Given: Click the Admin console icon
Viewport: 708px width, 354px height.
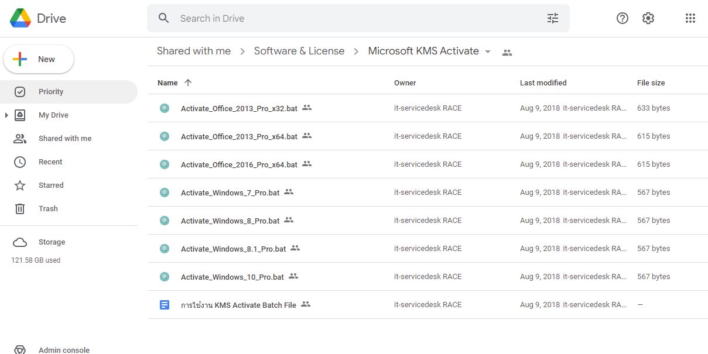Looking at the screenshot, I should [20, 350].
